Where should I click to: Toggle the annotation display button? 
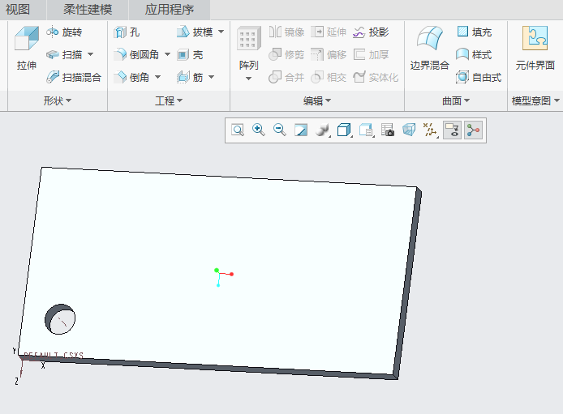tap(452, 130)
